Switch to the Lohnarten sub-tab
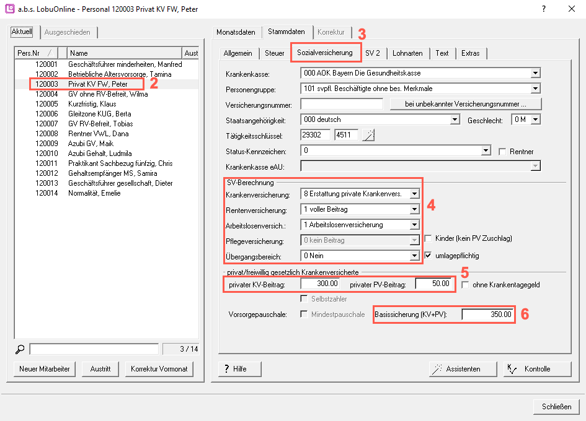The image size is (586, 421). pyautogui.click(x=407, y=53)
